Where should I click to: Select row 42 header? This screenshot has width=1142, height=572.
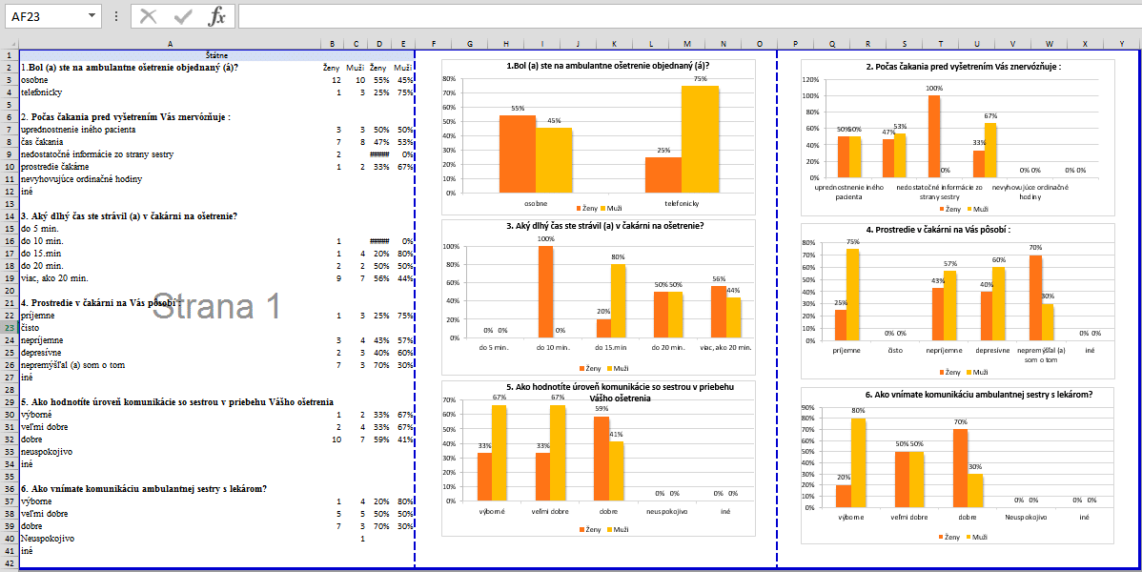(x=10, y=564)
